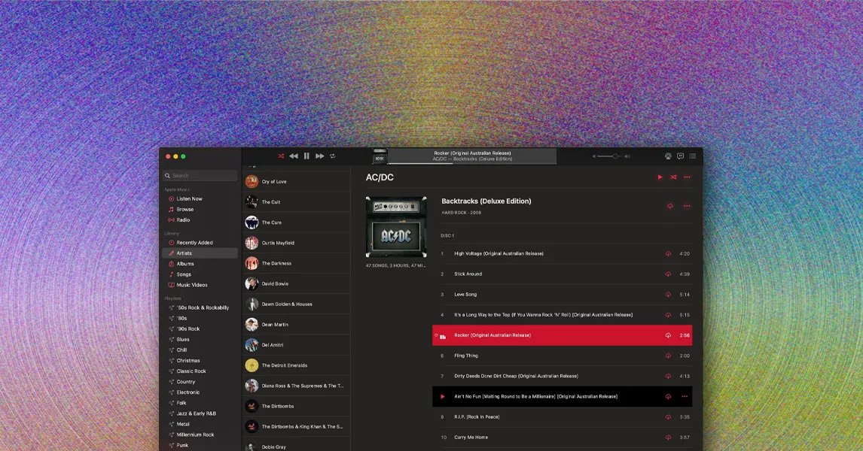Select David Bowie in the artist list
The height and width of the screenshot is (451, 863).
click(x=275, y=284)
